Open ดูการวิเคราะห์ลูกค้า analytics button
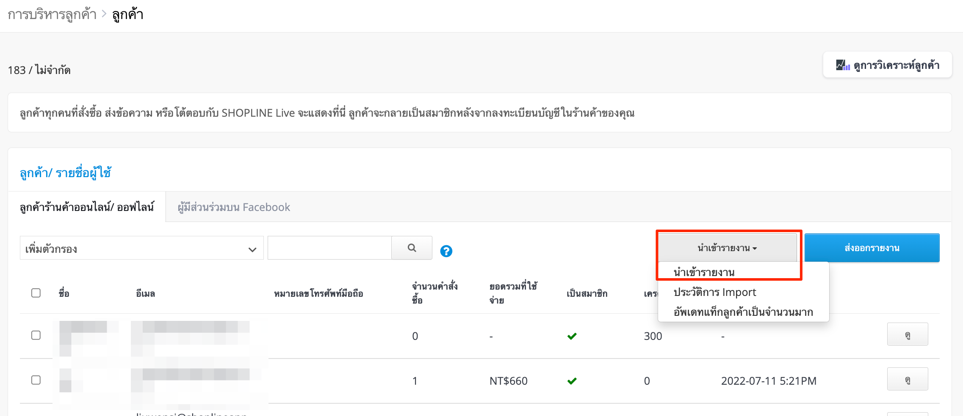 887,65
